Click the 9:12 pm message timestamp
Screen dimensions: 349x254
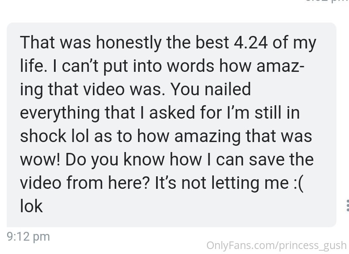click(x=28, y=236)
